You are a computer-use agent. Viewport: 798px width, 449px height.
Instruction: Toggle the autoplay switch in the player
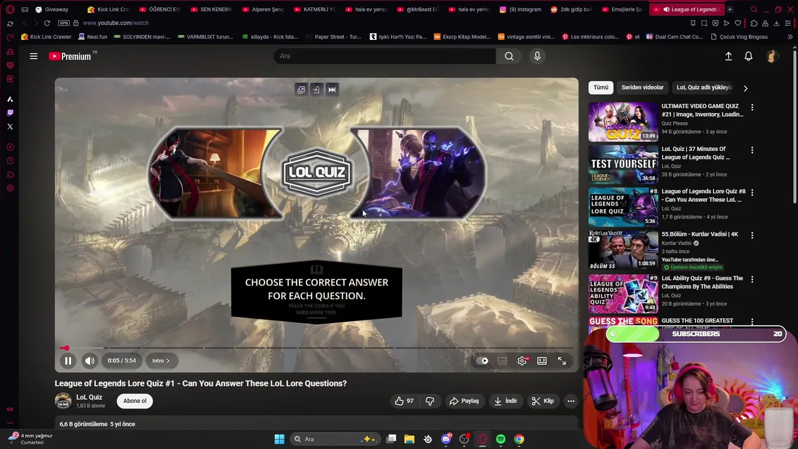click(x=482, y=360)
